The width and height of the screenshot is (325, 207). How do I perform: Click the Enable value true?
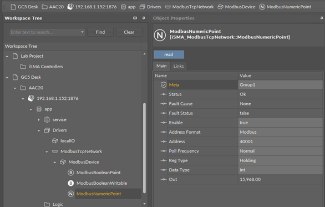click(280, 123)
